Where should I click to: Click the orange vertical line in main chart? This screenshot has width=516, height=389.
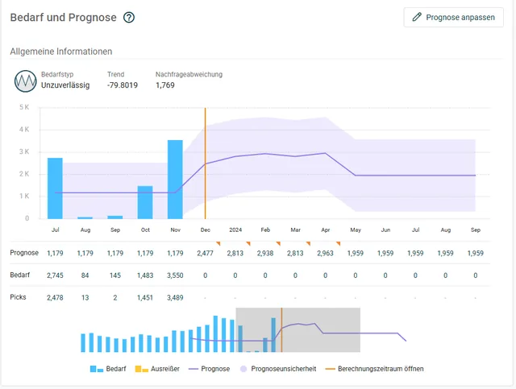(x=206, y=163)
